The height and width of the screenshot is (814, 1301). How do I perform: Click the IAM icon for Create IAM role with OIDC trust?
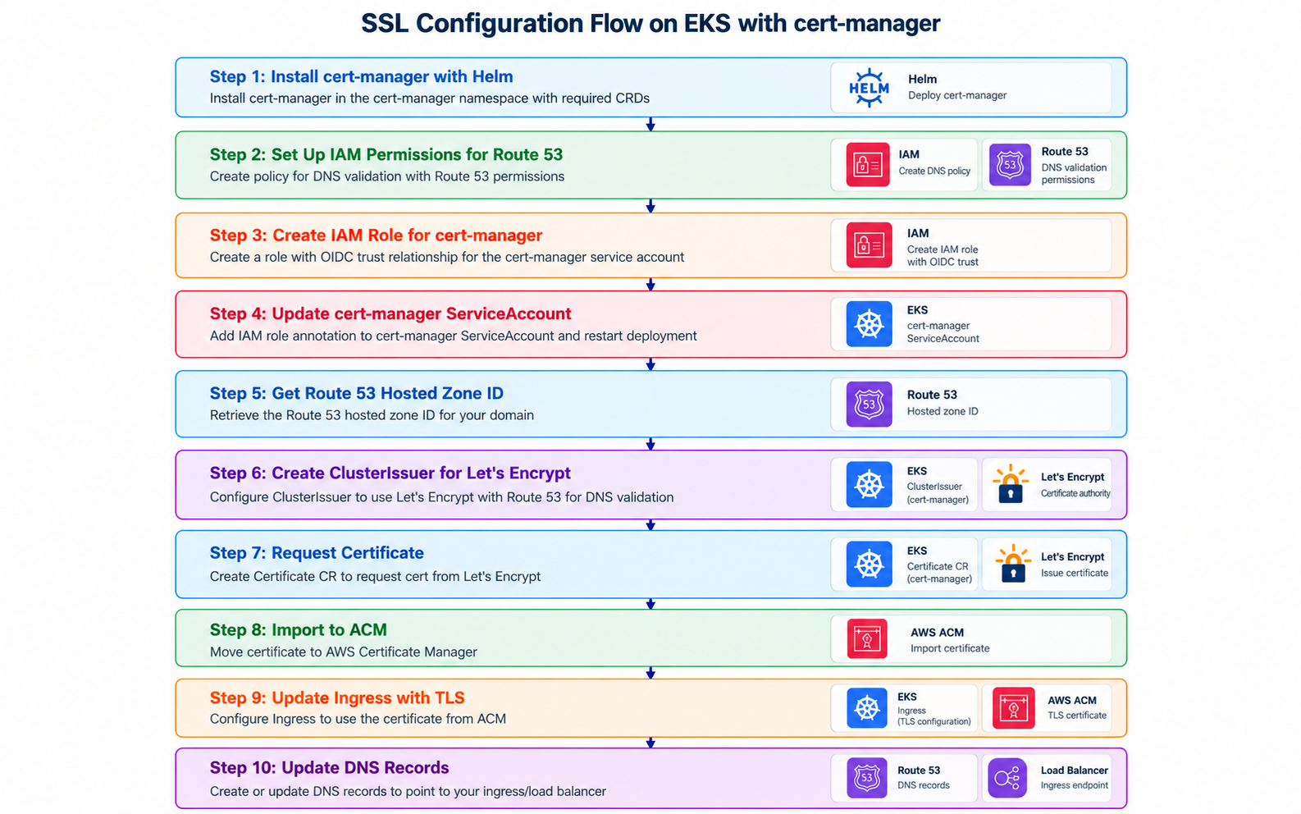(869, 245)
